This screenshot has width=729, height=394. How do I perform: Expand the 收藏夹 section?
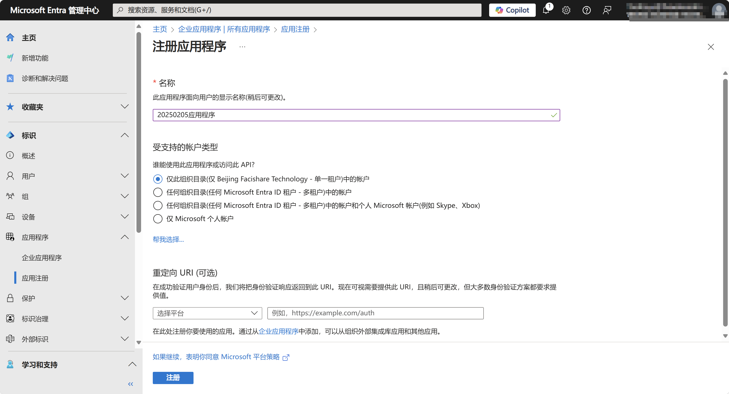click(x=125, y=107)
